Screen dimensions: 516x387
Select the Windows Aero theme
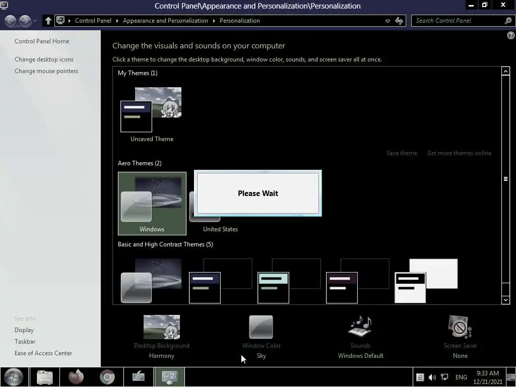152,204
